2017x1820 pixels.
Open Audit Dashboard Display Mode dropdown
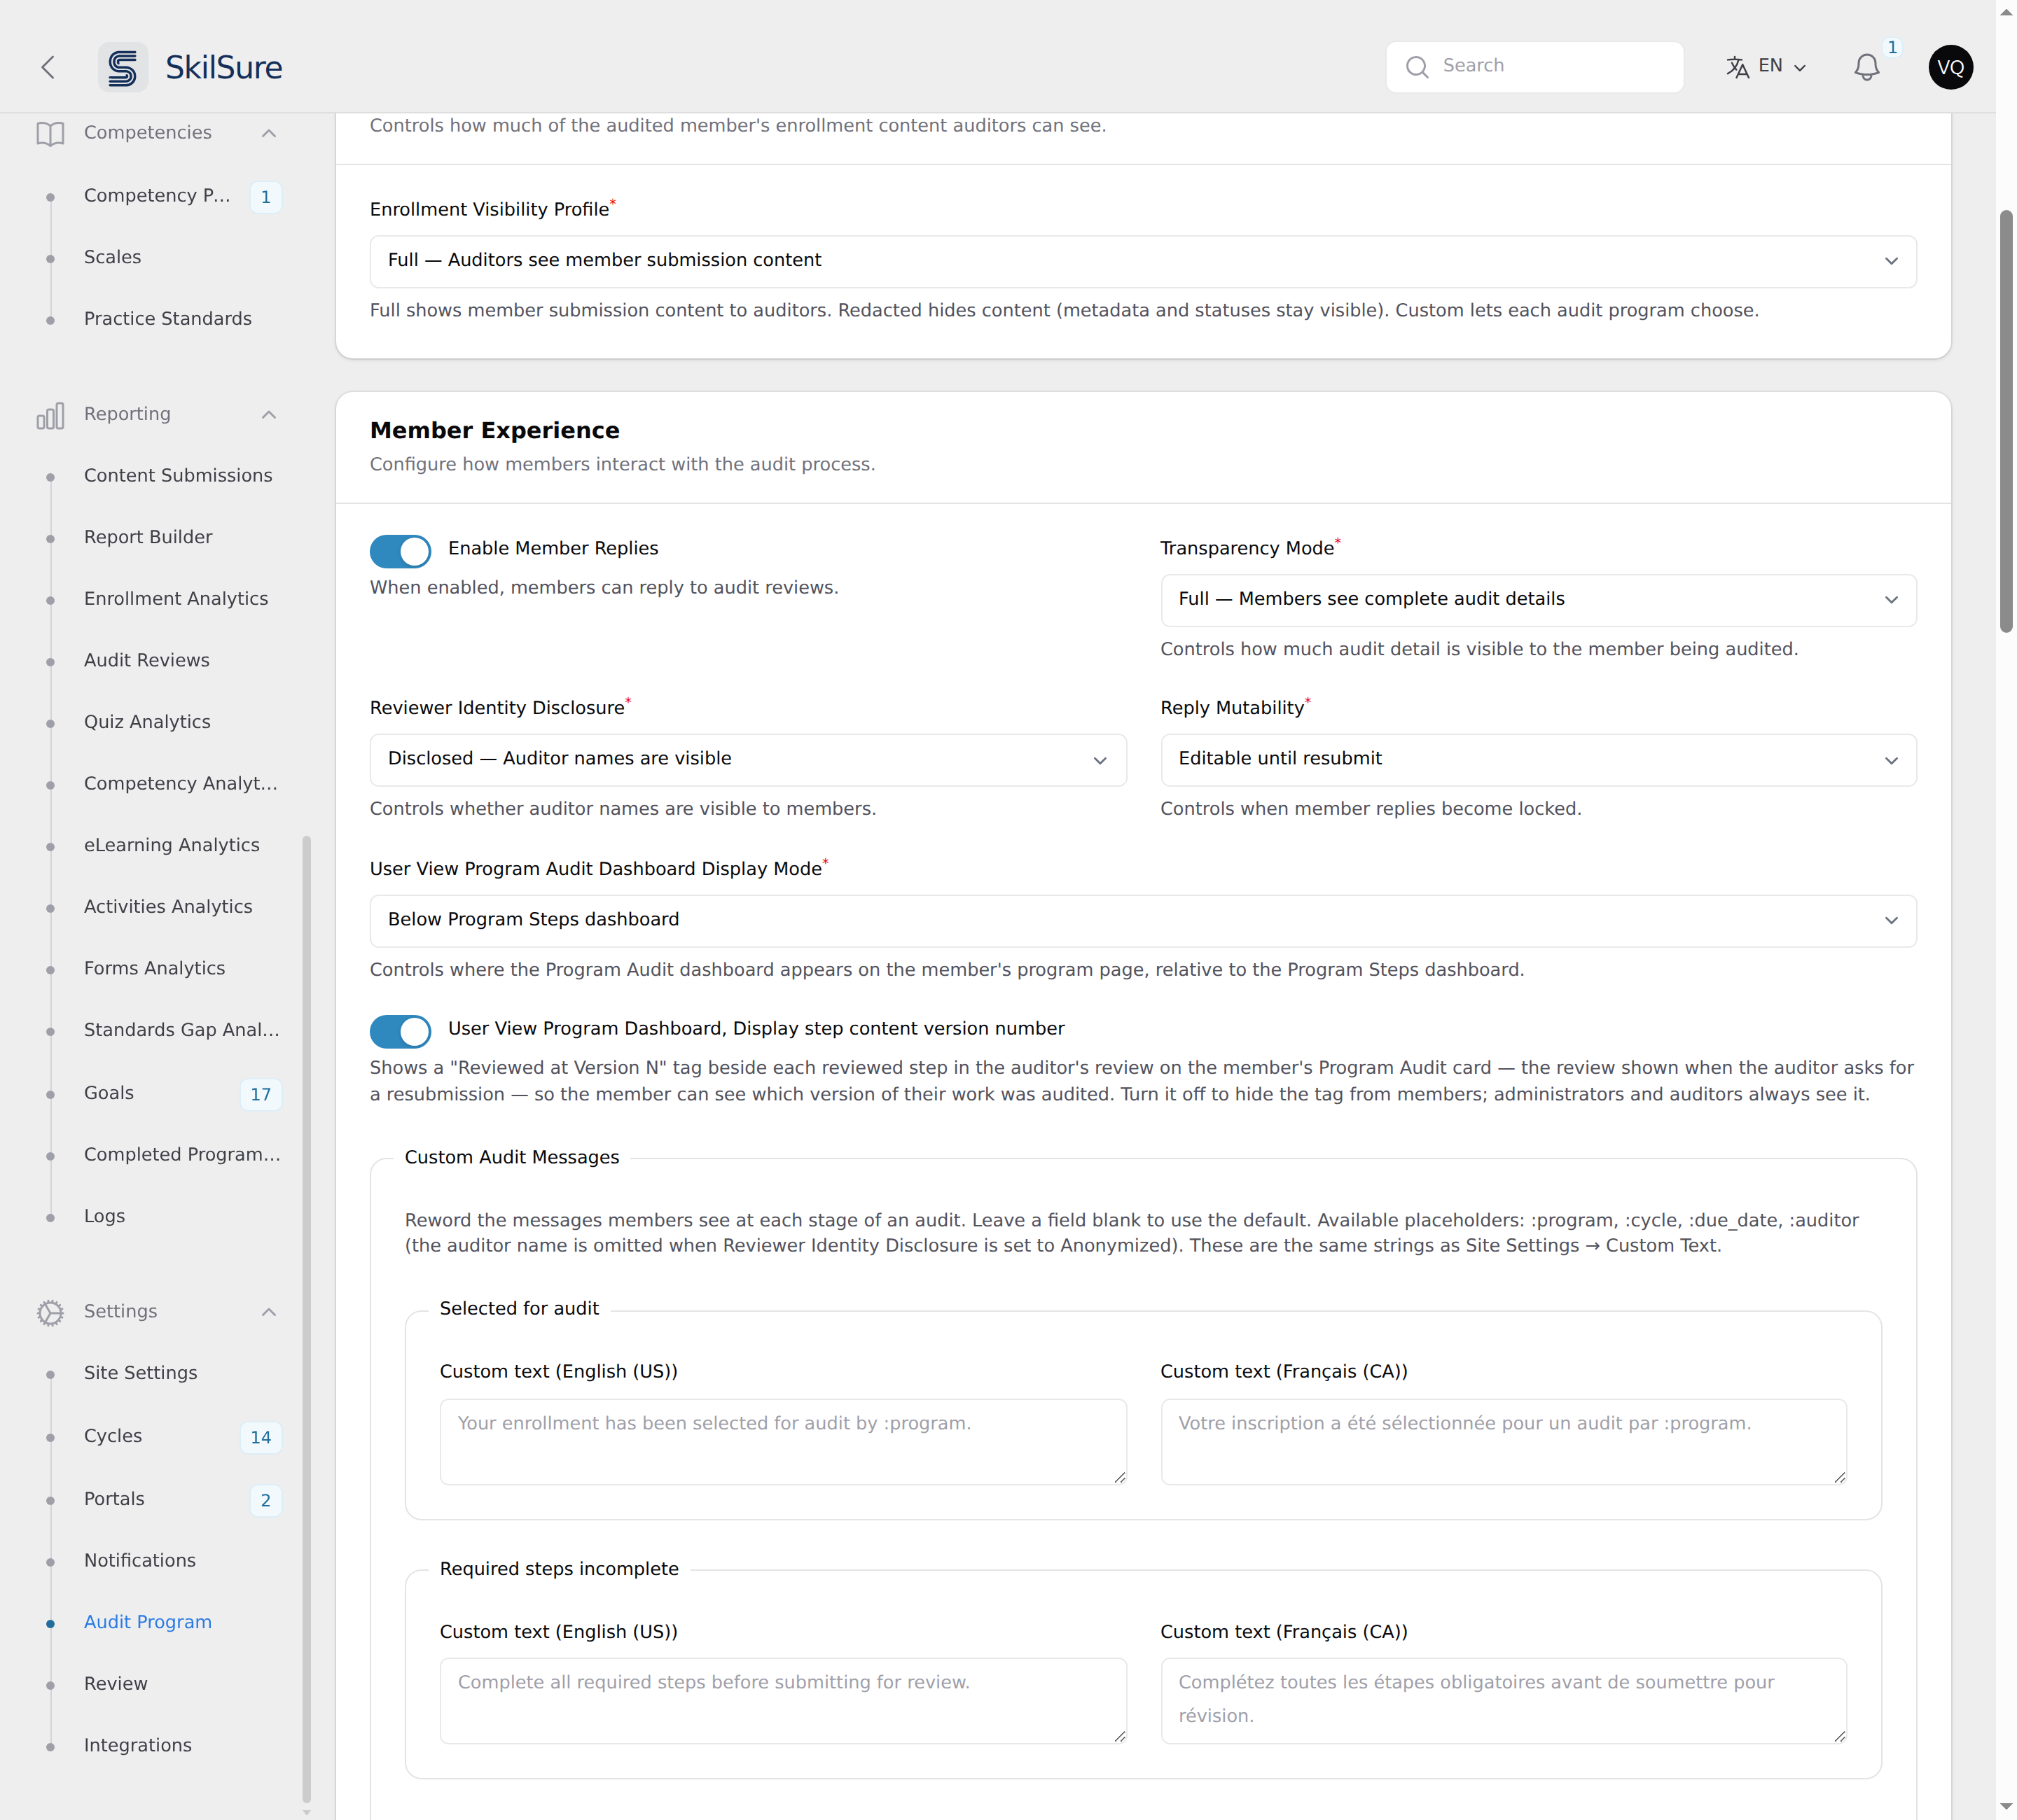pos(1142,920)
